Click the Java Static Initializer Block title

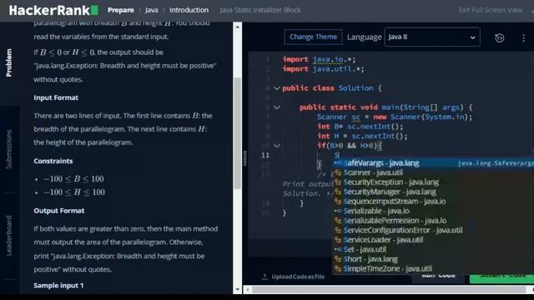[260, 10]
